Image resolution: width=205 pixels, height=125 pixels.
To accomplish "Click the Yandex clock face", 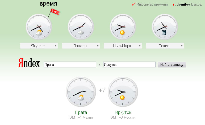I will [x=39, y=27].
